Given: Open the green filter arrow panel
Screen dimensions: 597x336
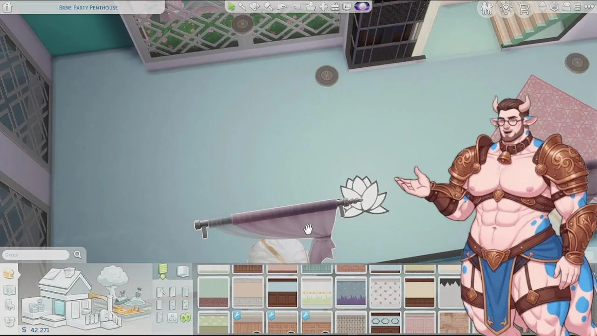Looking at the screenshot, I should coord(163,271).
